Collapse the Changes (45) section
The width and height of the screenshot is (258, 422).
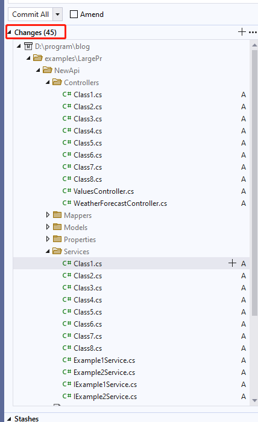[x=9, y=32]
